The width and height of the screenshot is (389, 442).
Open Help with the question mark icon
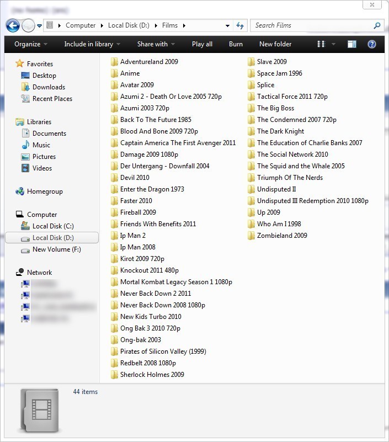tap(371, 44)
